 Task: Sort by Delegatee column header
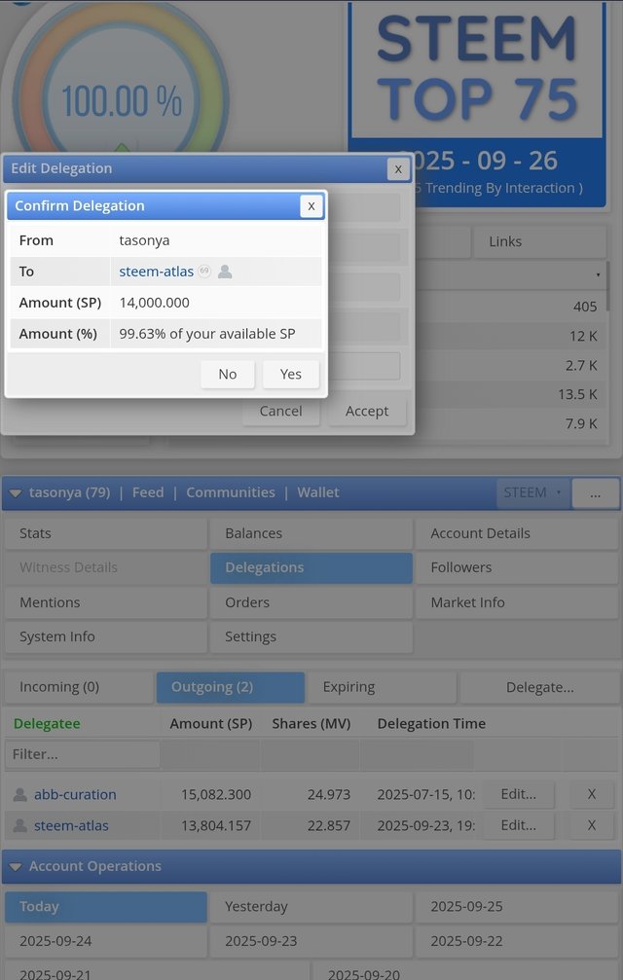coord(47,724)
